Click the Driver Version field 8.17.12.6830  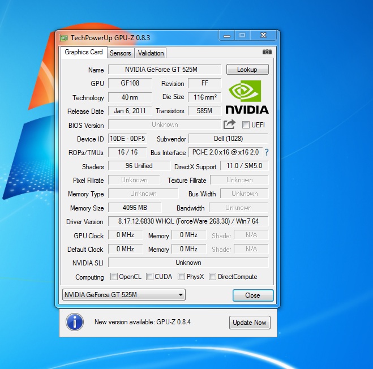click(x=188, y=221)
